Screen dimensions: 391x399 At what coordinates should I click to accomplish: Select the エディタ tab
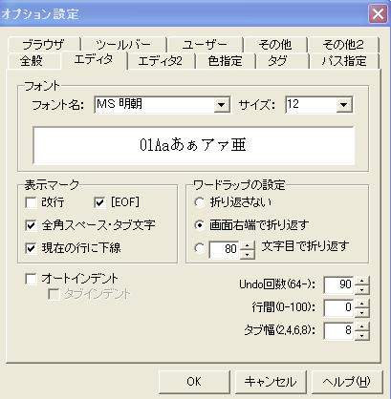[94, 59]
